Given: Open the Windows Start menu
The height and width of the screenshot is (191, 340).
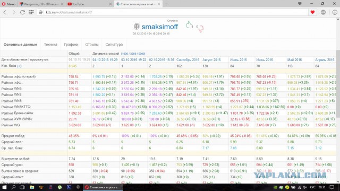Looking at the screenshot, I should 4,187.
